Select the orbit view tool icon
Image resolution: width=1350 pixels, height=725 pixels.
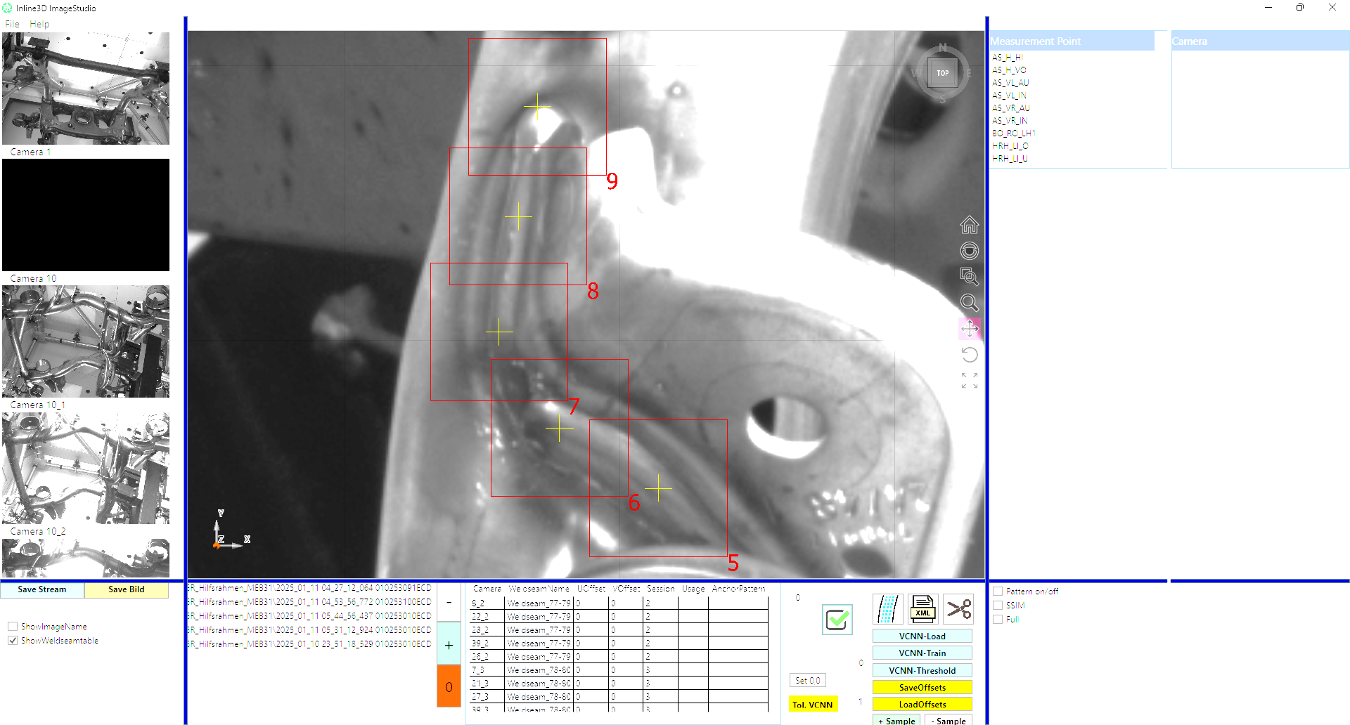point(969,251)
